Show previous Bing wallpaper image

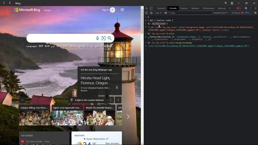[x=111, y=100]
